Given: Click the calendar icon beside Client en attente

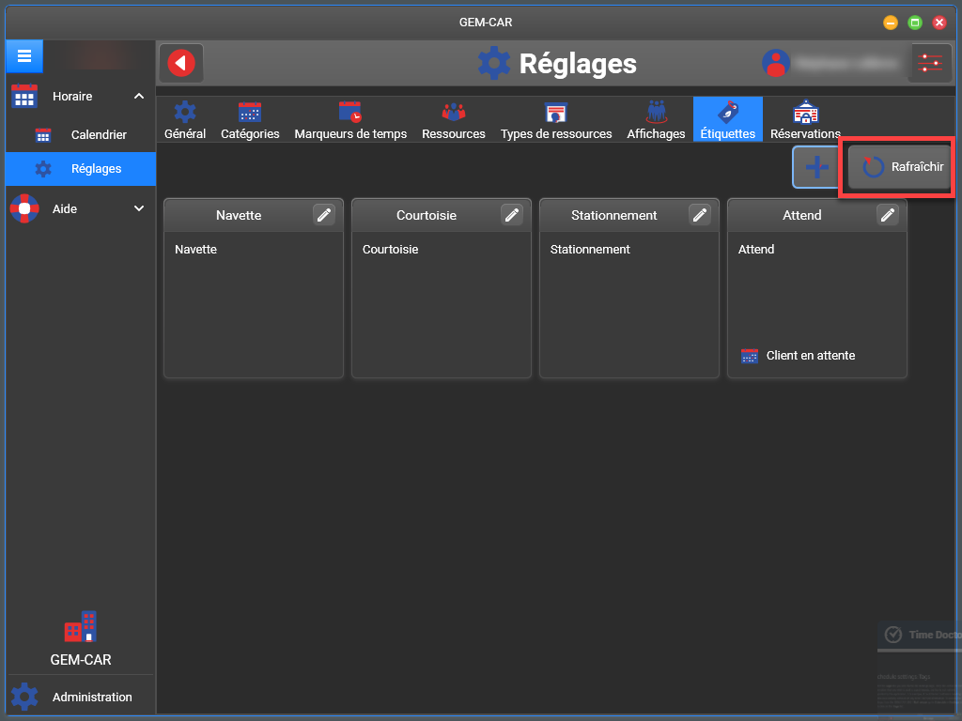Looking at the screenshot, I should point(750,356).
